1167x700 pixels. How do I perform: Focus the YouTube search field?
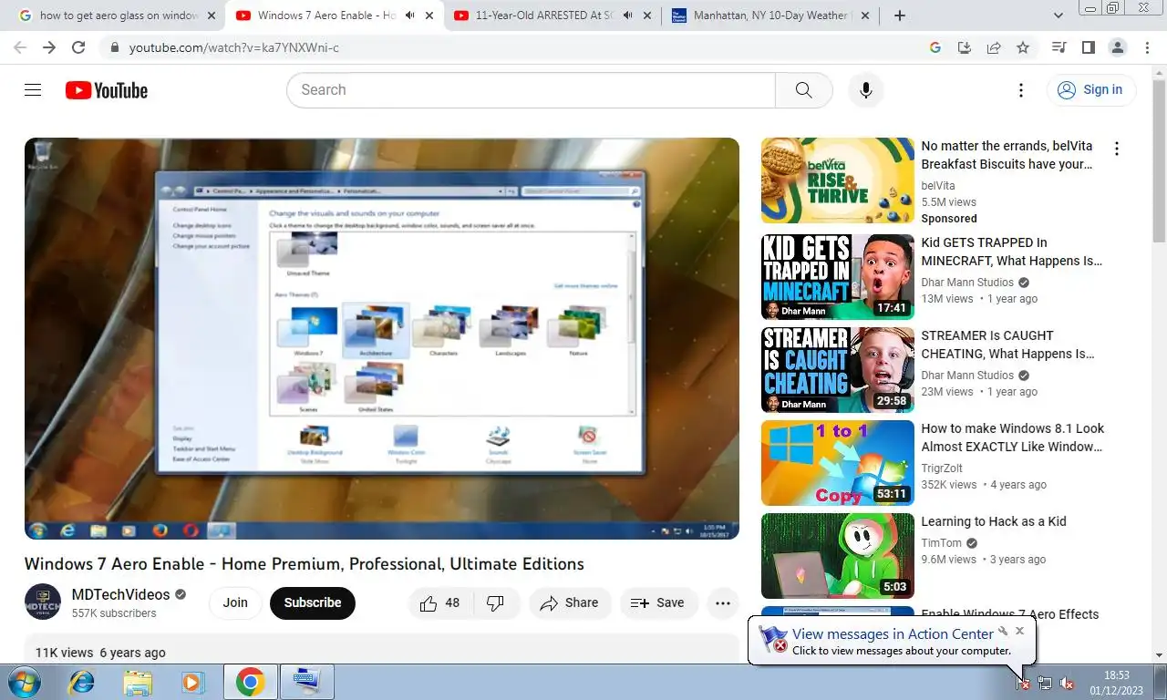click(531, 90)
